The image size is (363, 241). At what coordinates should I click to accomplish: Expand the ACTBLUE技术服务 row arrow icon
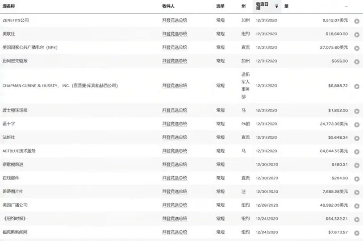point(357,152)
